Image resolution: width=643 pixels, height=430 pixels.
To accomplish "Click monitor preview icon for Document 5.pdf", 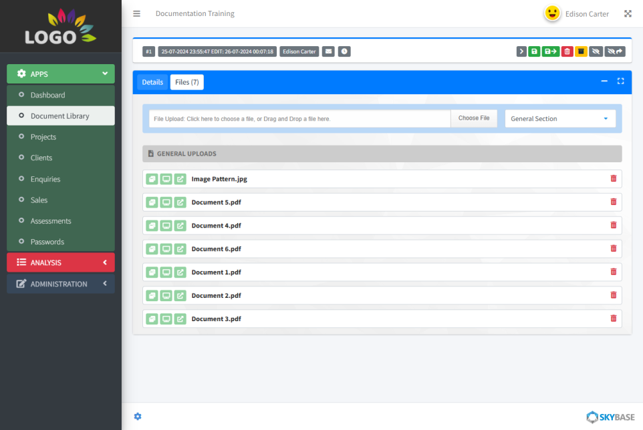I will (166, 202).
